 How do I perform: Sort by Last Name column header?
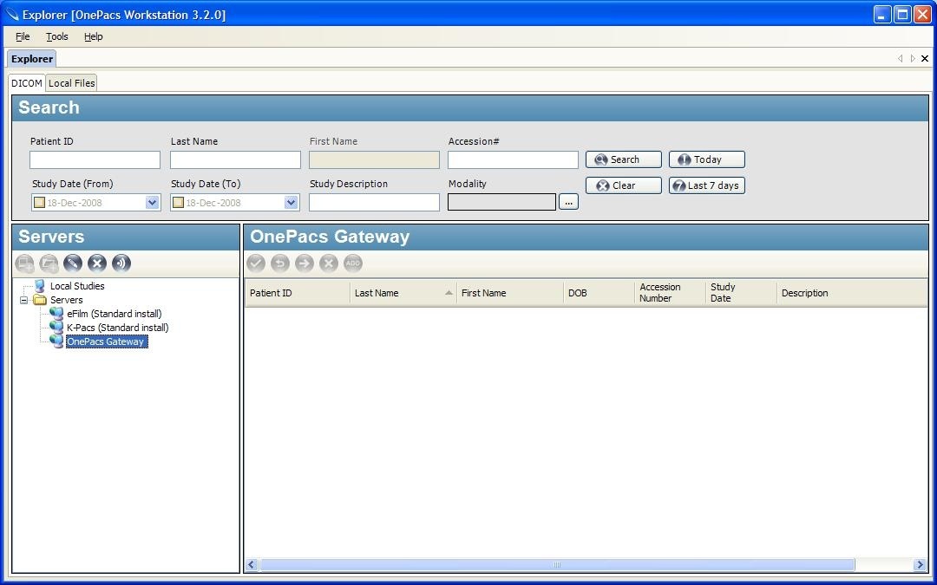pyautogui.click(x=403, y=293)
